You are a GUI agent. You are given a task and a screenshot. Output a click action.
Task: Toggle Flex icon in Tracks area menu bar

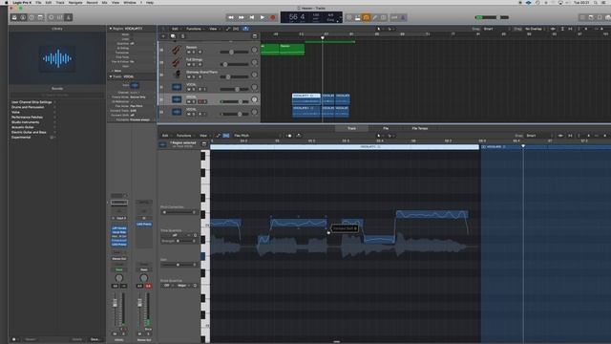[236, 29]
